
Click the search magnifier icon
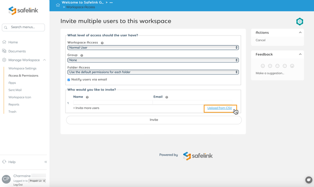pos(6,28)
